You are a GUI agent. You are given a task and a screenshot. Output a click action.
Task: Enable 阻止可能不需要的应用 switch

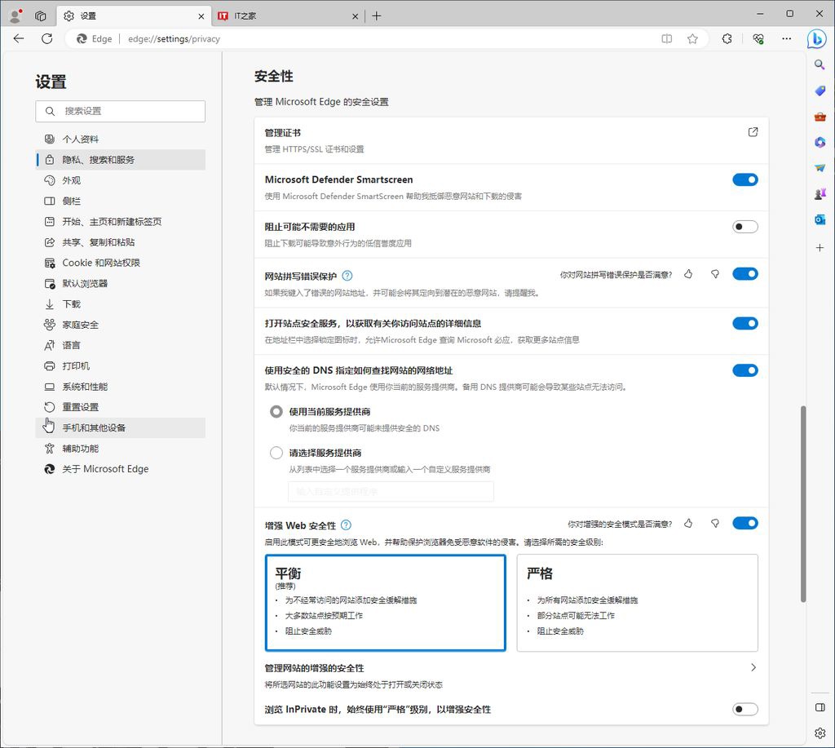tap(744, 226)
